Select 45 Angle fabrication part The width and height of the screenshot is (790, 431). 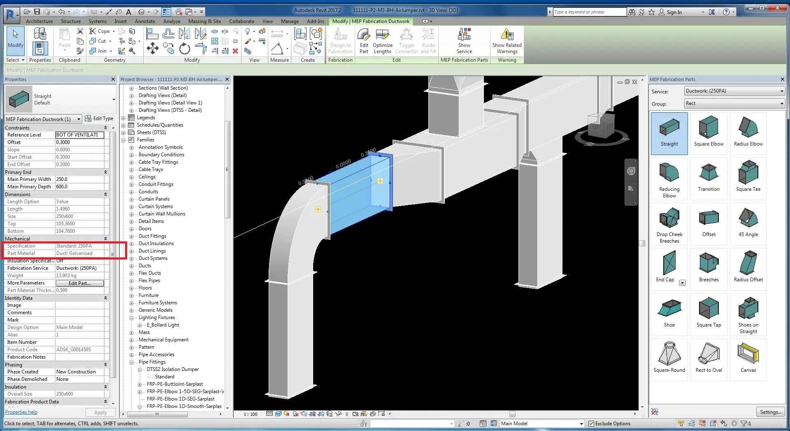[x=748, y=225]
